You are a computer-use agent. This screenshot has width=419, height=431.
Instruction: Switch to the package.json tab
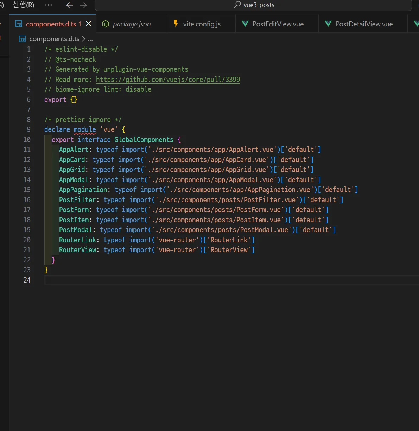pyautogui.click(x=131, y=24)
